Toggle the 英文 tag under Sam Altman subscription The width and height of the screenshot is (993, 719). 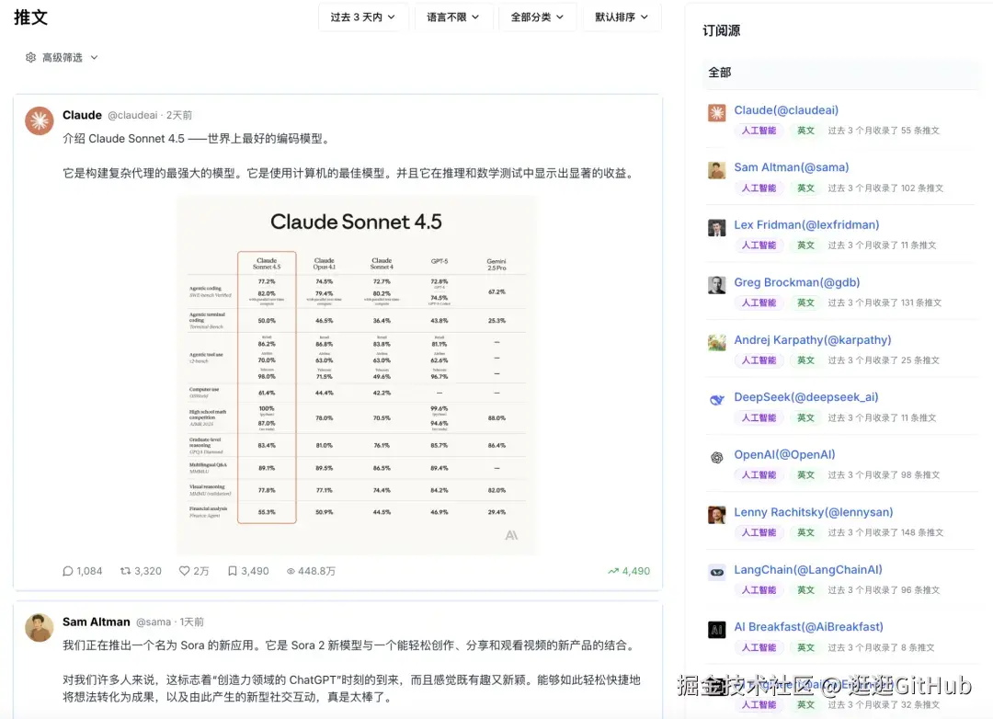pos(805,188)
